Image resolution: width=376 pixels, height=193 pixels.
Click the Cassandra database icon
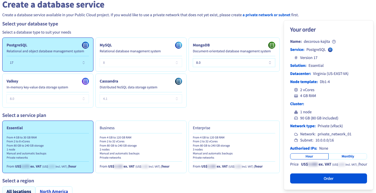pos(179,81)
